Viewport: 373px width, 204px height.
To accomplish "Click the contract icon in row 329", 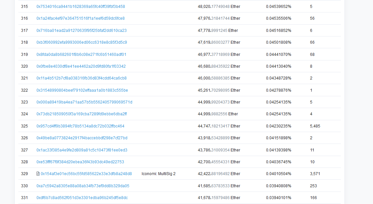I will click(x=38, y=174).
